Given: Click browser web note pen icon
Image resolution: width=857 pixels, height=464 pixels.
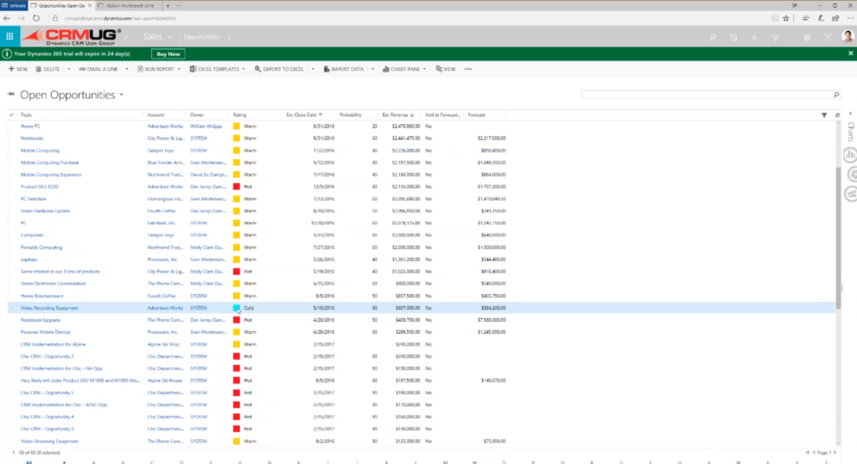Looking at the screenshot, I should click(821, 18).
